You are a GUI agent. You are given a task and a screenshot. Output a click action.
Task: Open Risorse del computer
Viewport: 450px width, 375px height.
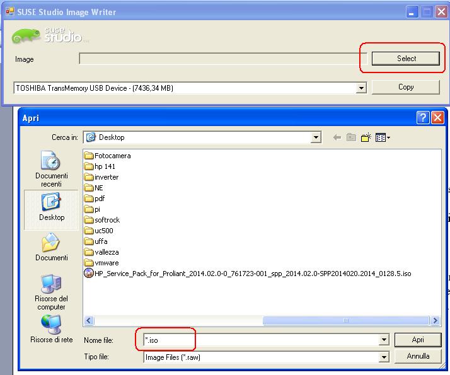point(51,292)
